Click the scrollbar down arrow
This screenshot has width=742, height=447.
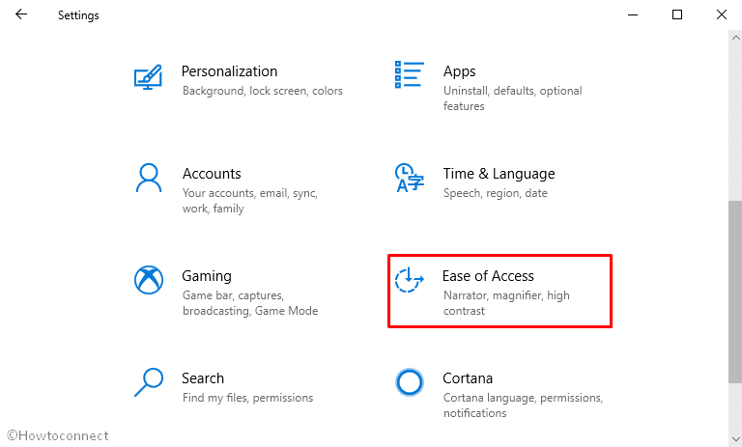coord(735,438)
